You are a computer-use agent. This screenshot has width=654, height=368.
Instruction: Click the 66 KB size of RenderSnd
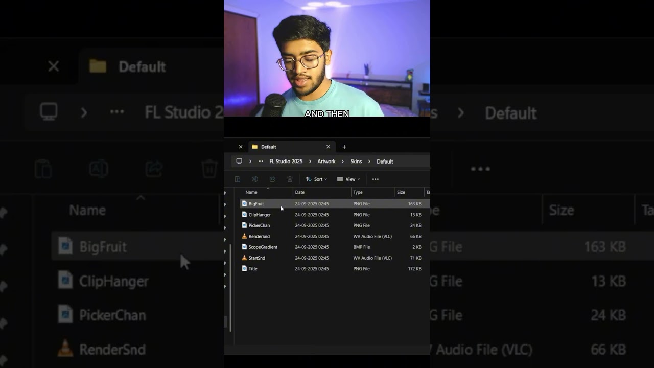[416, 236]
